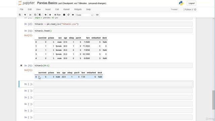Click the Python 3 kernel indicator icon
Screen dimensions: 215x121
tap(195, 9)
